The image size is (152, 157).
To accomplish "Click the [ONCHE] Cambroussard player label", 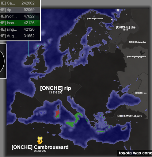I will 40,147.
